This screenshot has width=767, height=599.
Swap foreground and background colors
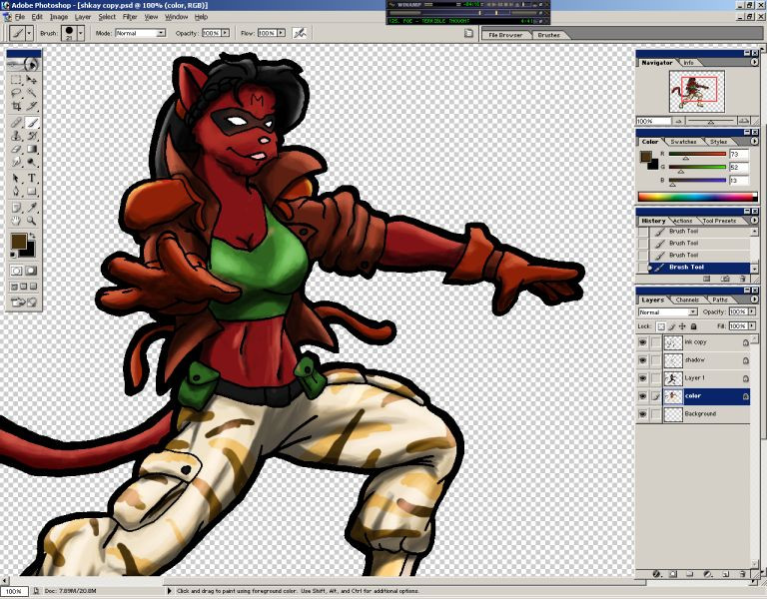pos(32,236)
